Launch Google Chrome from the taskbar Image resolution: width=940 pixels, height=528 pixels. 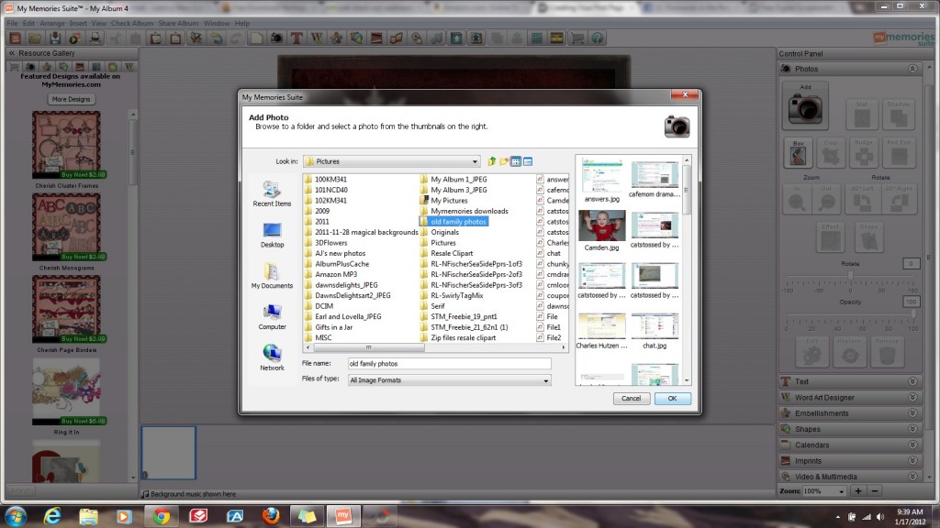[162, 515]
